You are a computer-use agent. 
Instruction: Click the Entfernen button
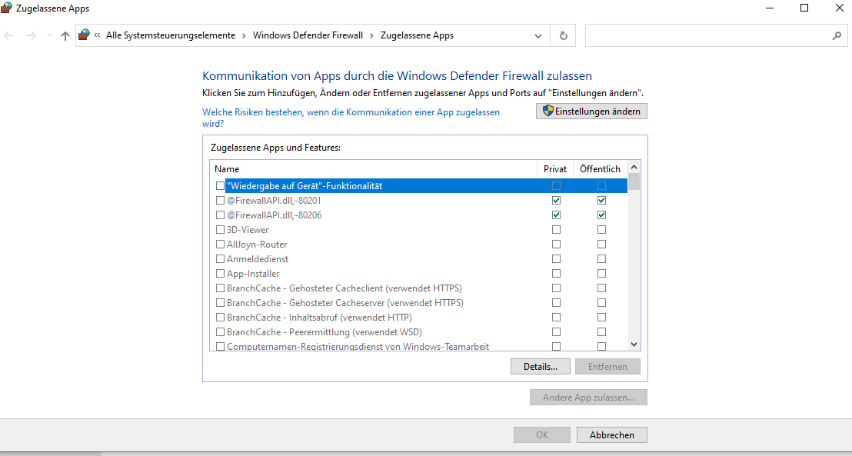(x=607, y=367)
